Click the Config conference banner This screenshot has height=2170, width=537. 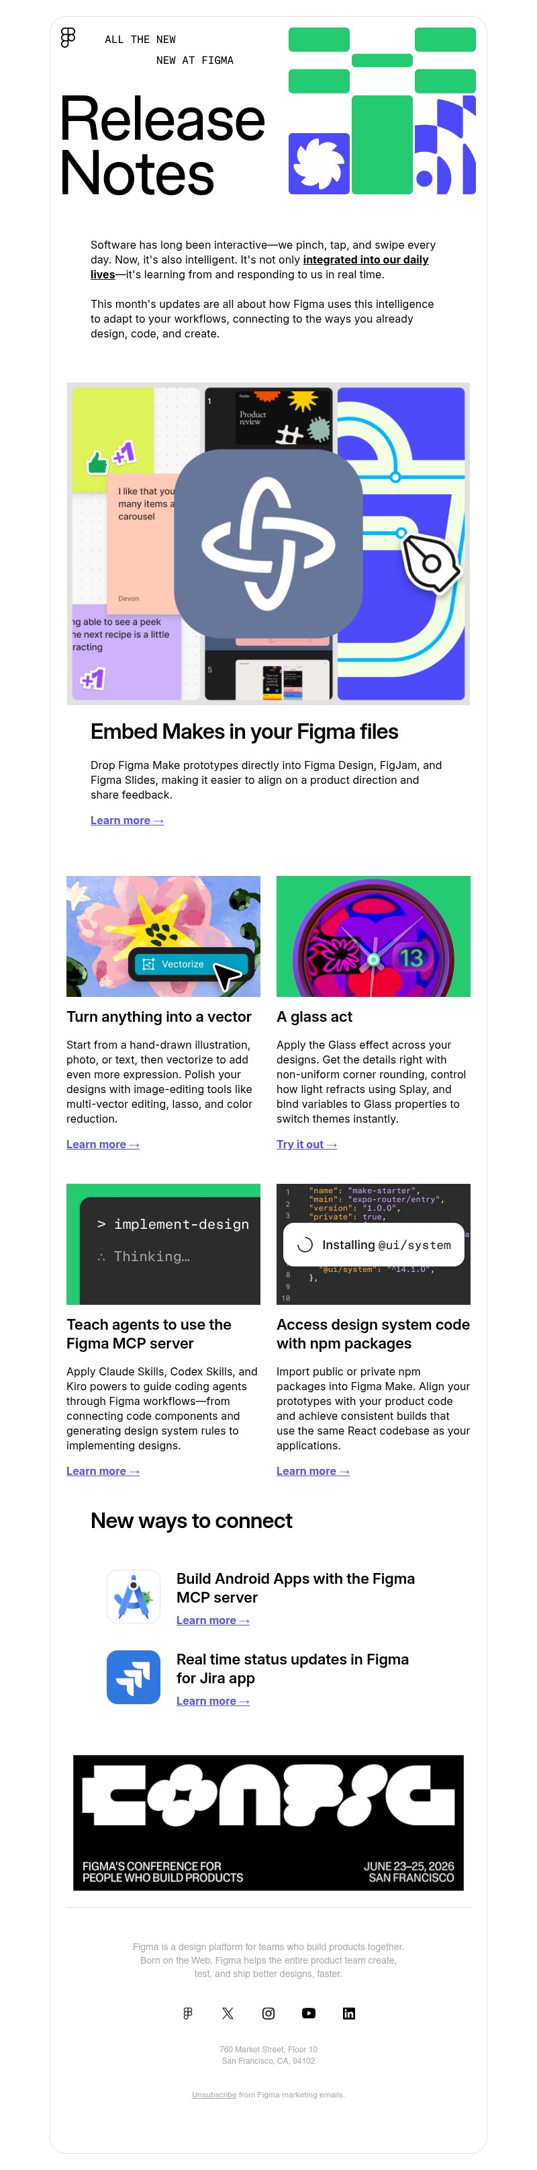(268, 1822)
